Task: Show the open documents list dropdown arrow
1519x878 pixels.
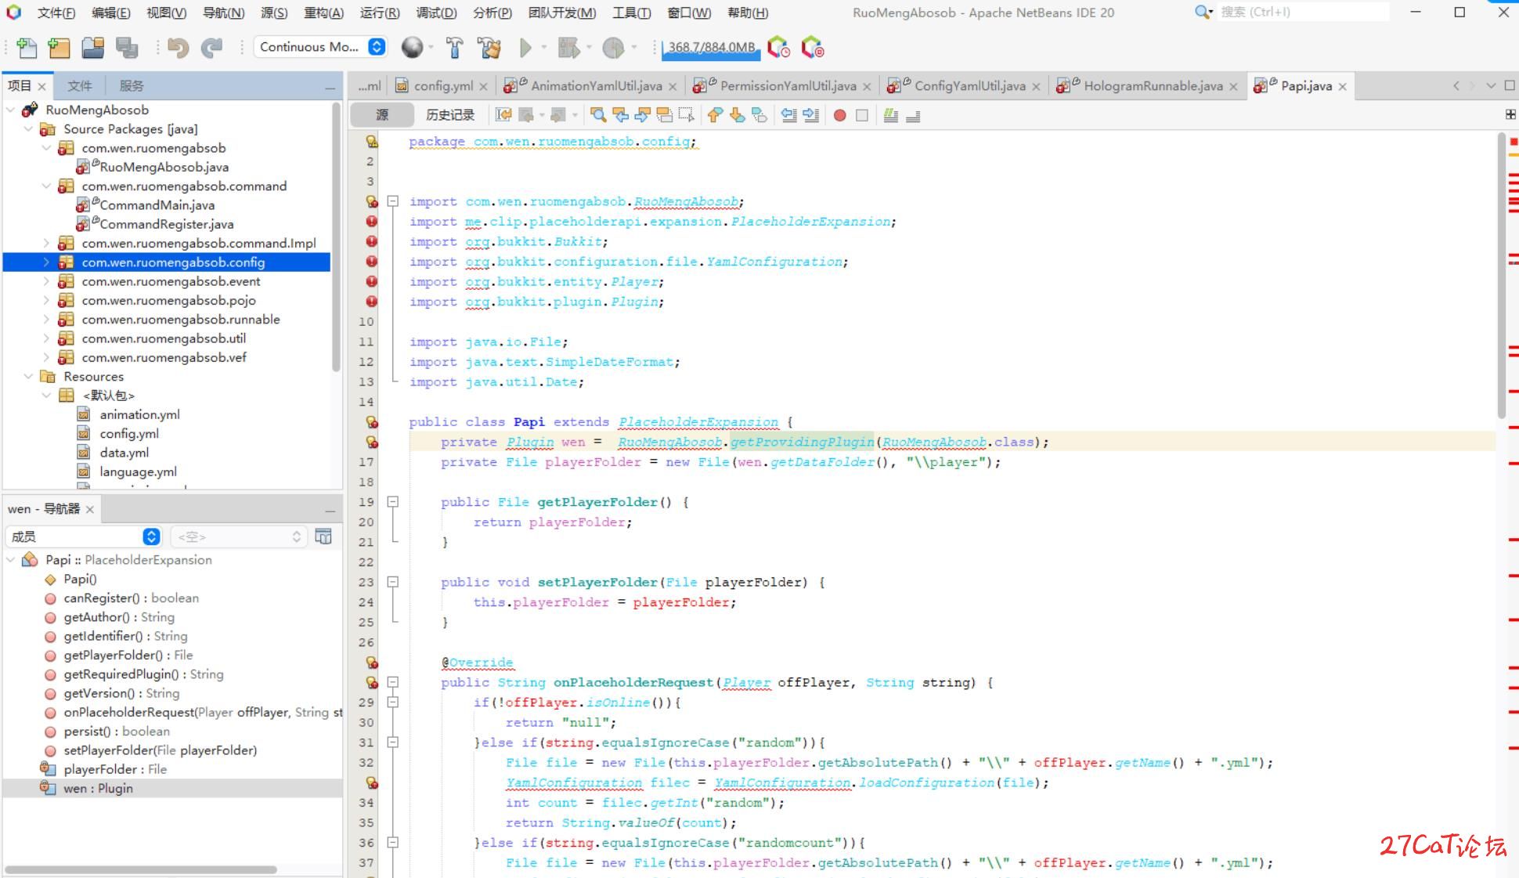Action: [x=1491, y=85]
